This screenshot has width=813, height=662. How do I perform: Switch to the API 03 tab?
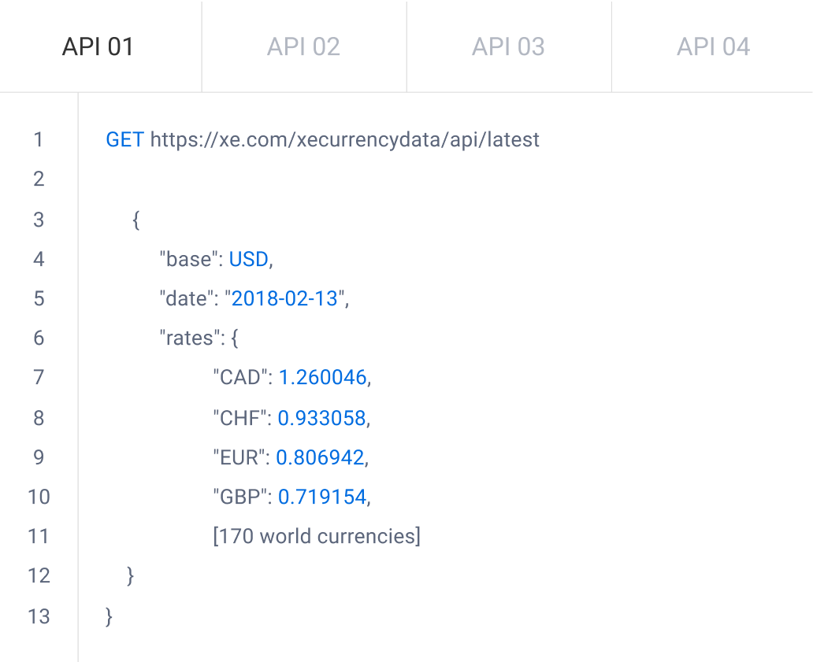pos(508,46)
